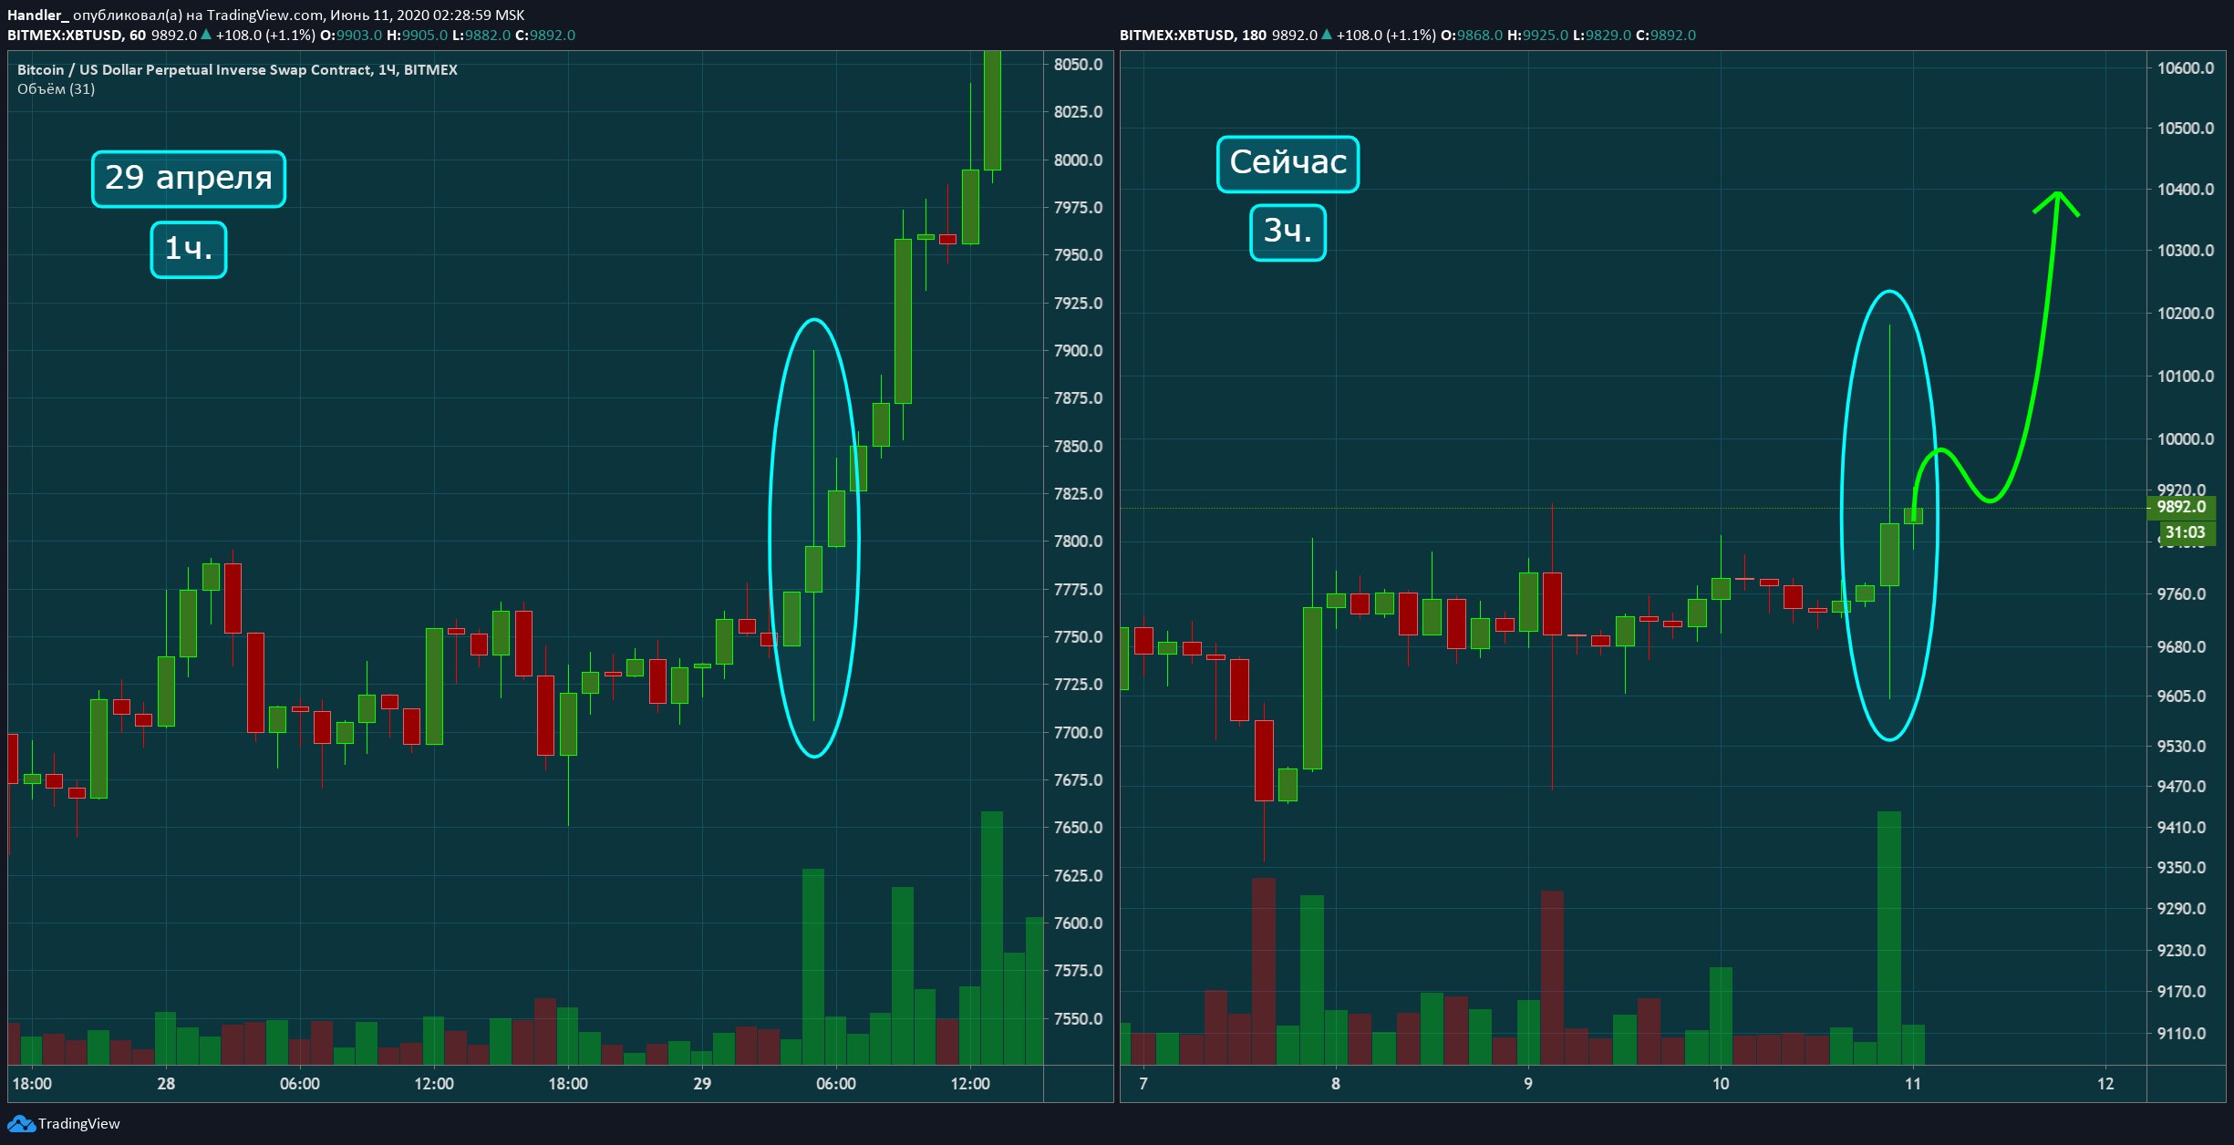This screenshot has height=1145, width=2234.
Task: Click the Bitcoin / US Dollar Perpetual chart title
Action: [x=237, y=69]
